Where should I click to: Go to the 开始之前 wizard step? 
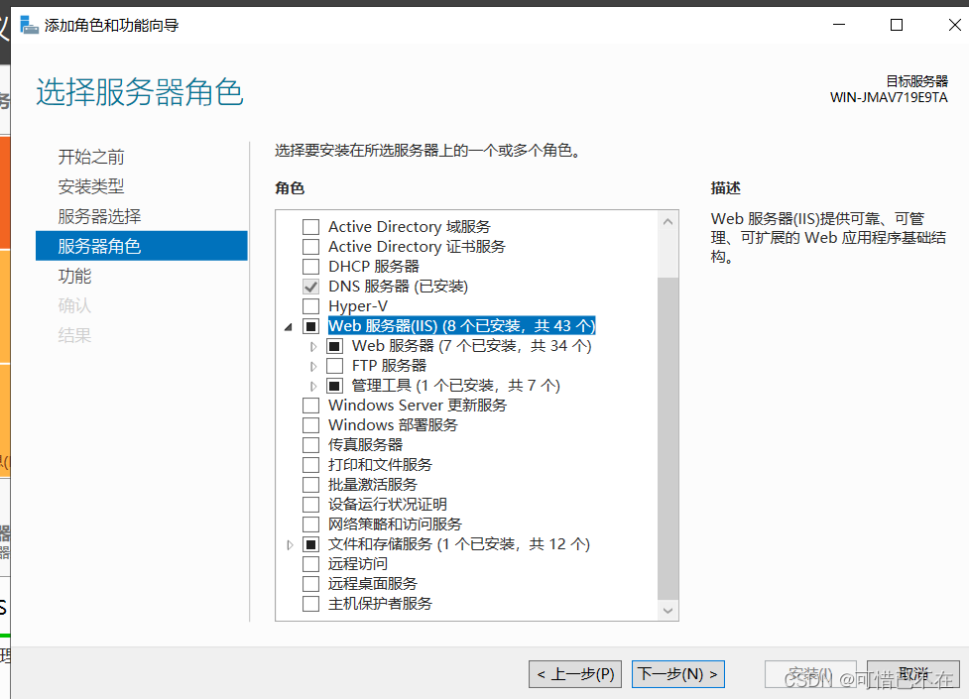point(91,157)
